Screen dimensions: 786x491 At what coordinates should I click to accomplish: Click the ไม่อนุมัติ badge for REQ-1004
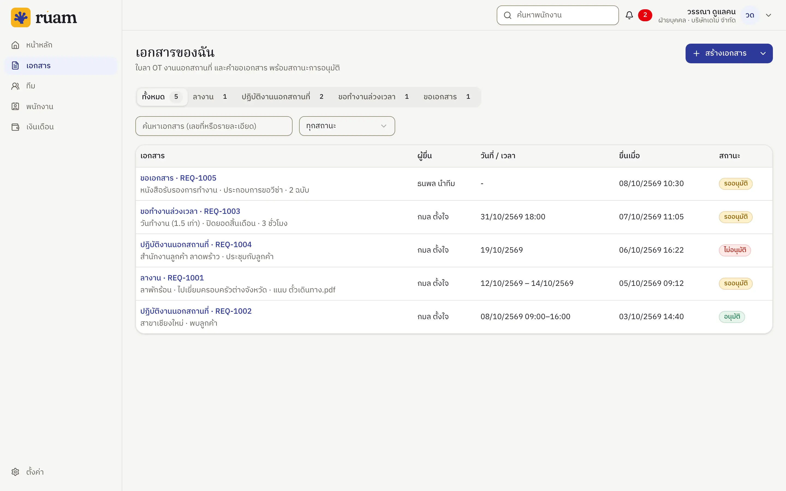pyautogui.click(x=735, y=250)
